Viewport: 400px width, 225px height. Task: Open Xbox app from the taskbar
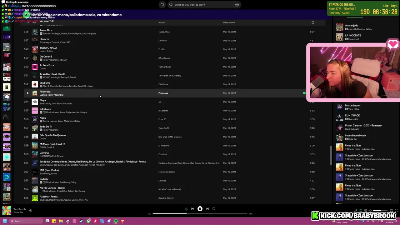tap(88, 221)
